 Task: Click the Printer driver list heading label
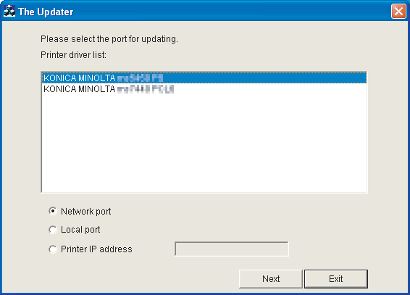[73, 55]
